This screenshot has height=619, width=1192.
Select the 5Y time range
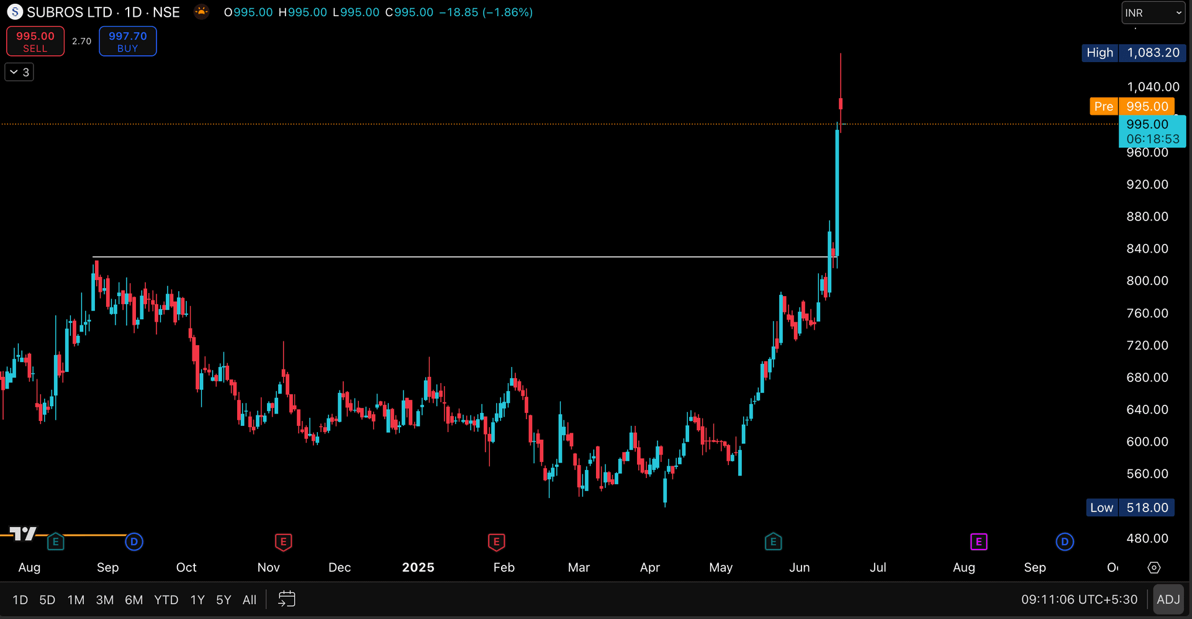(x=223, y=600)
